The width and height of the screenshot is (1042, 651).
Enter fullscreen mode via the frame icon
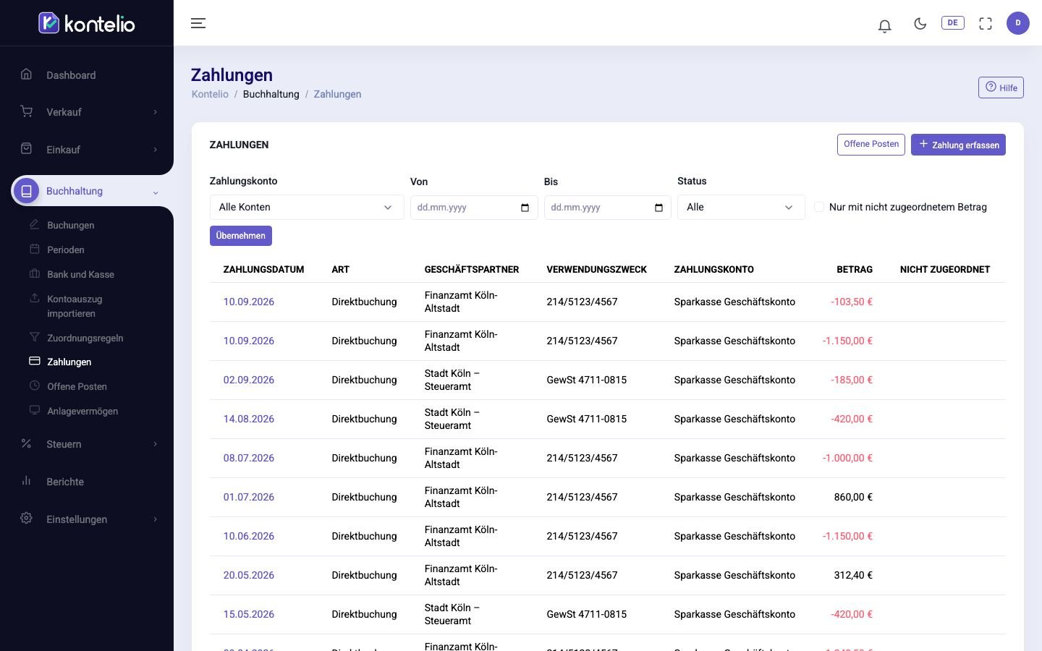click(986, 24)
